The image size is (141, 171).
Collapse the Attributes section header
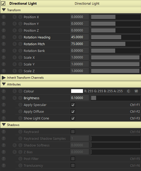point(4,84)
